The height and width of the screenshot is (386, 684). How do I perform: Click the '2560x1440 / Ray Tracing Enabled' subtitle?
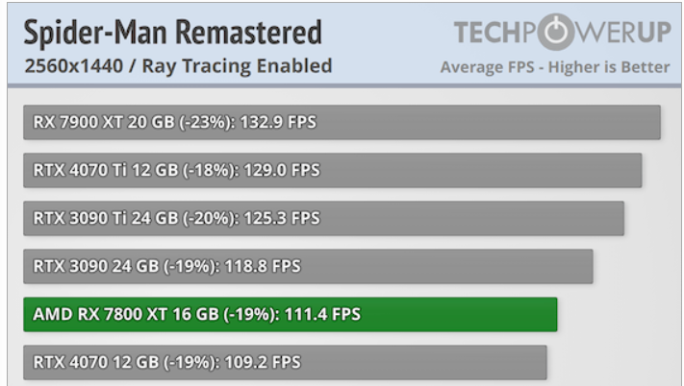[178, 66]
